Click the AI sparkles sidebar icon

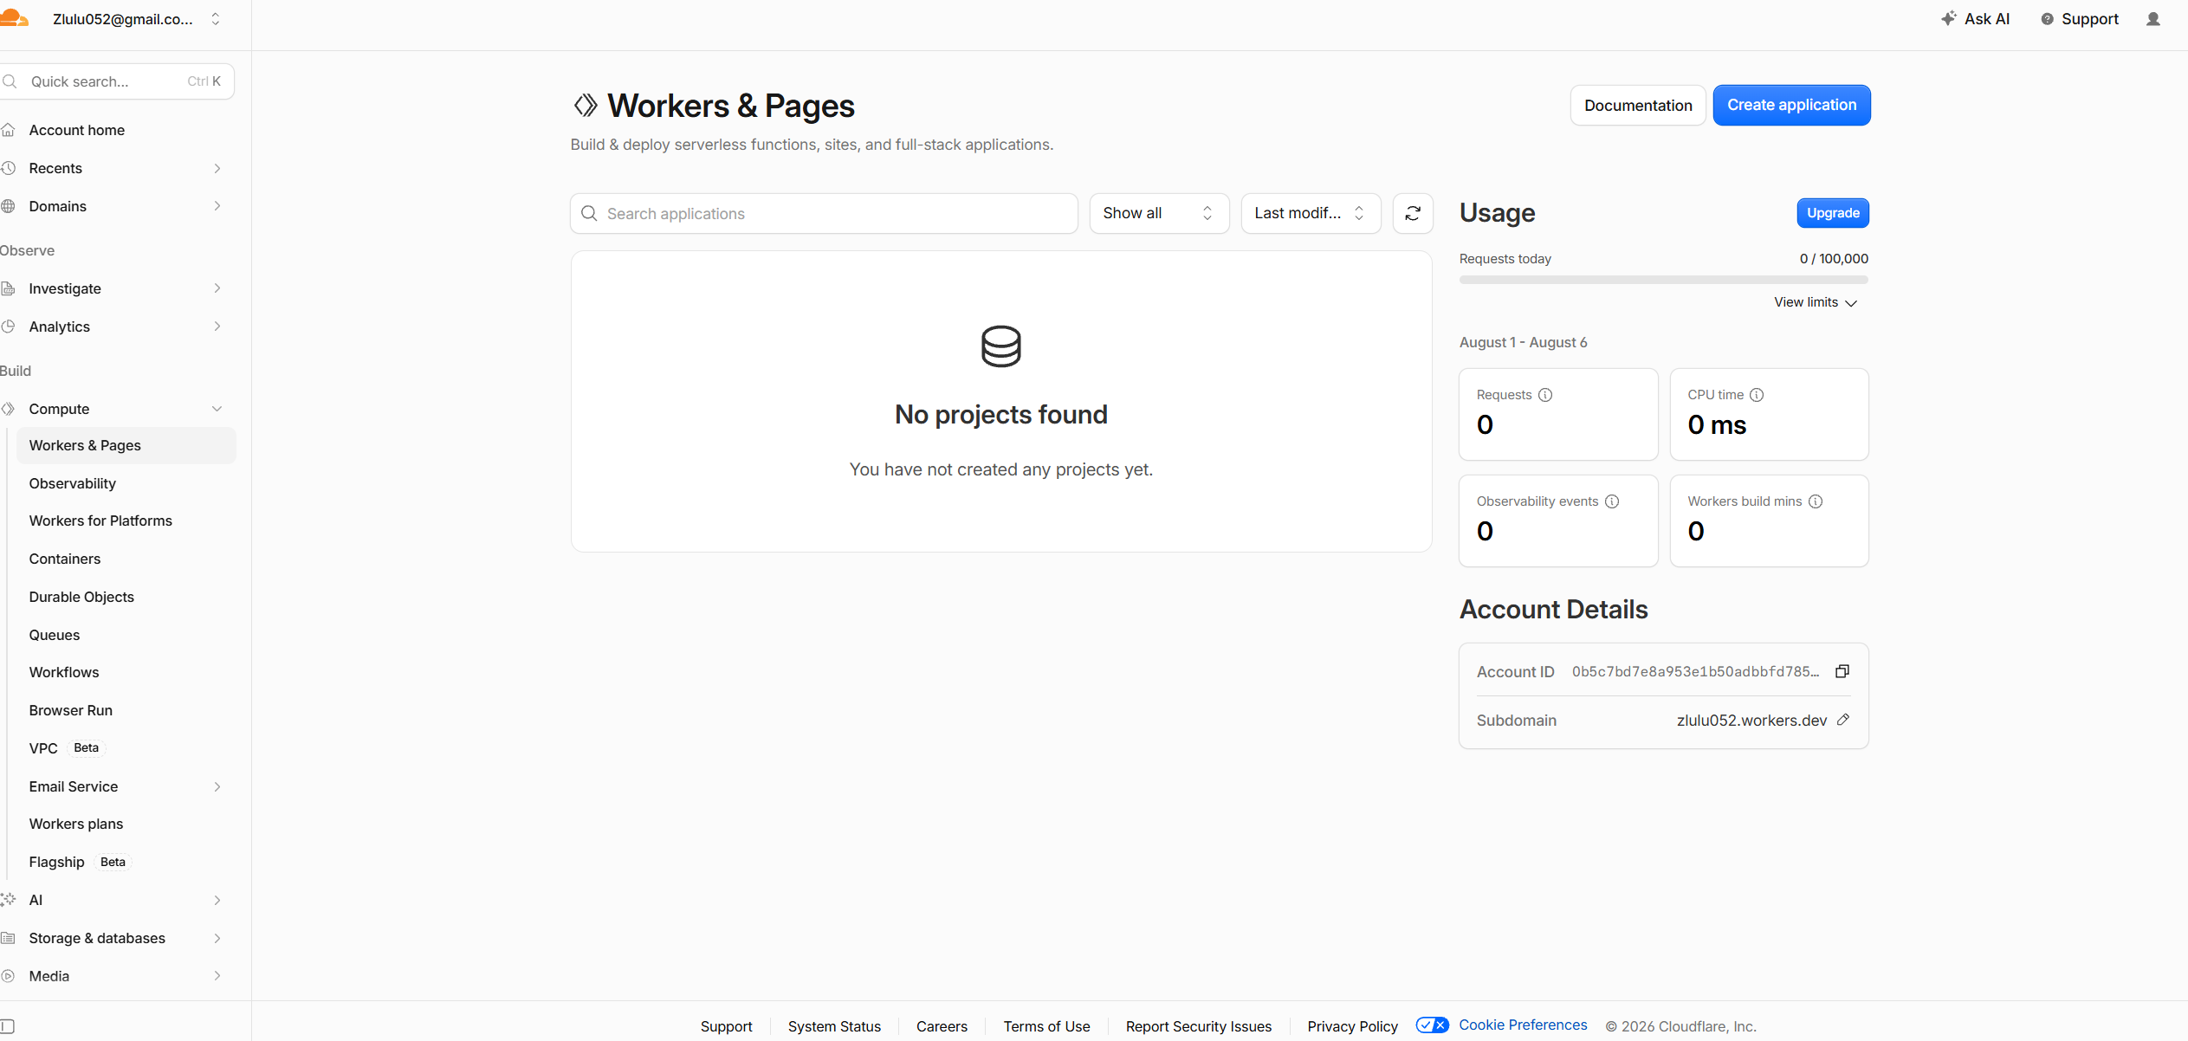(x=9, y=900)
